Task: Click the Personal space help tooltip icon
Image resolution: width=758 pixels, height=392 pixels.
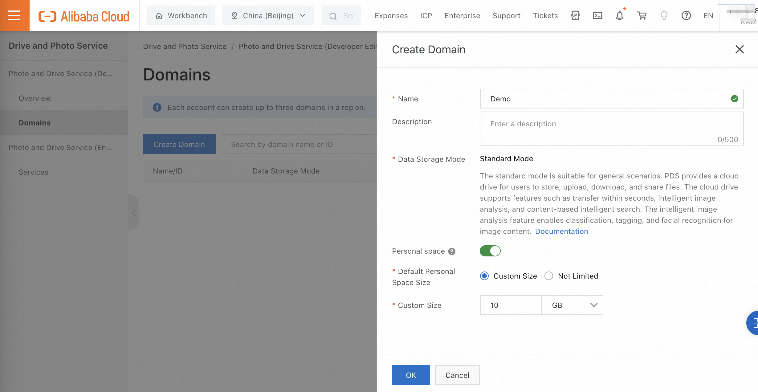Action: point(452,251)
